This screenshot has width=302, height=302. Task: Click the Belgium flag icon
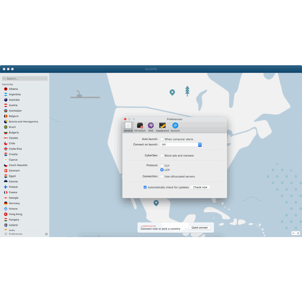tap(6, 116)
